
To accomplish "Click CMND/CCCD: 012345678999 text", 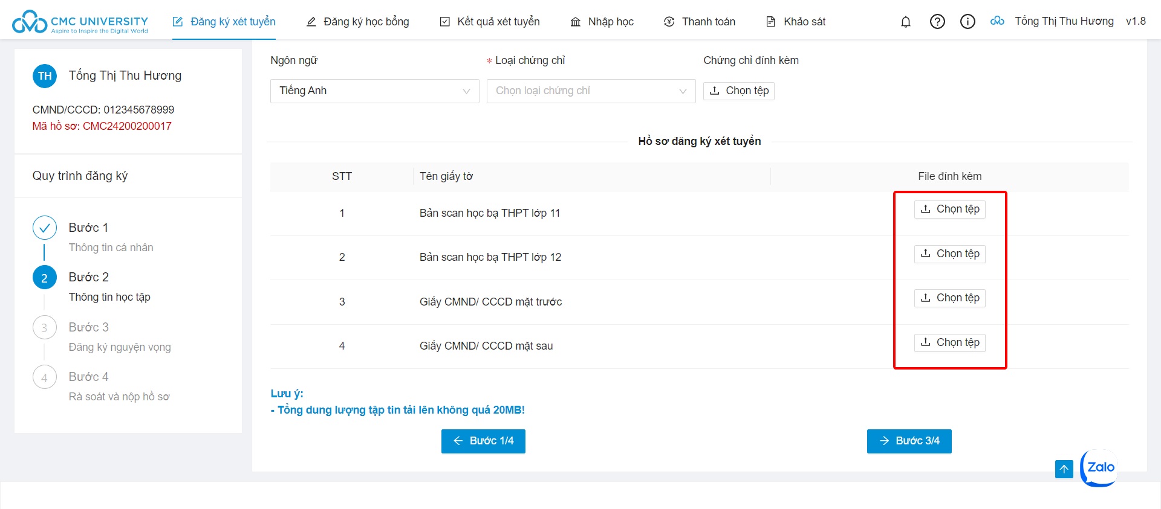I will 103,110.
